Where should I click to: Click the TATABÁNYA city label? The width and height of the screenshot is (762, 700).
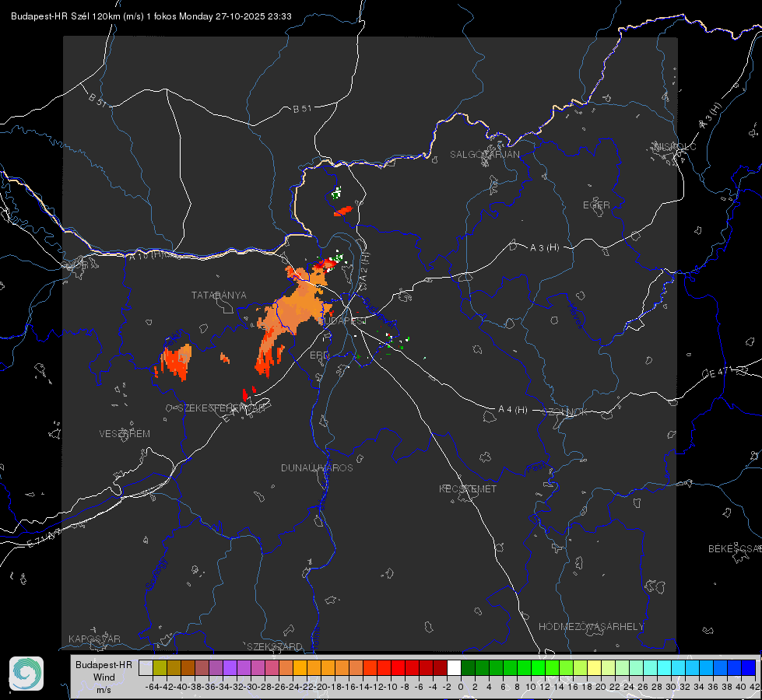(219, 296)
